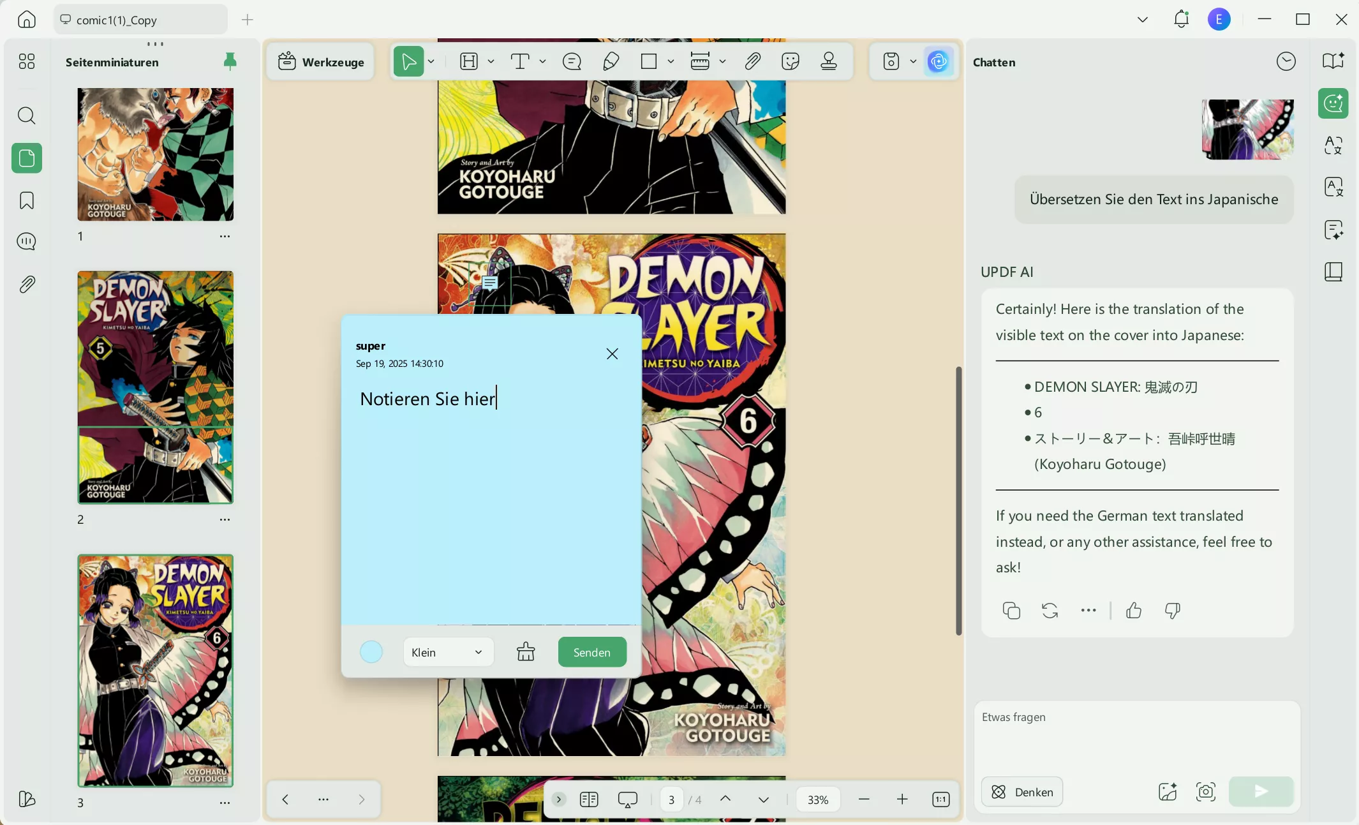Click the attach file paperclip tool
The height and width of the screenshot is (825, 1359).
(x=752, y=61)
